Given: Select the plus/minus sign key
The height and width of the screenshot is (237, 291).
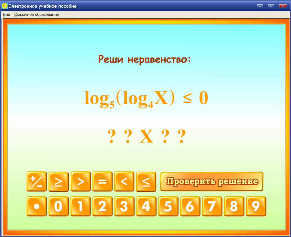Looking at the screenshot, I should [x=37, y=182].
